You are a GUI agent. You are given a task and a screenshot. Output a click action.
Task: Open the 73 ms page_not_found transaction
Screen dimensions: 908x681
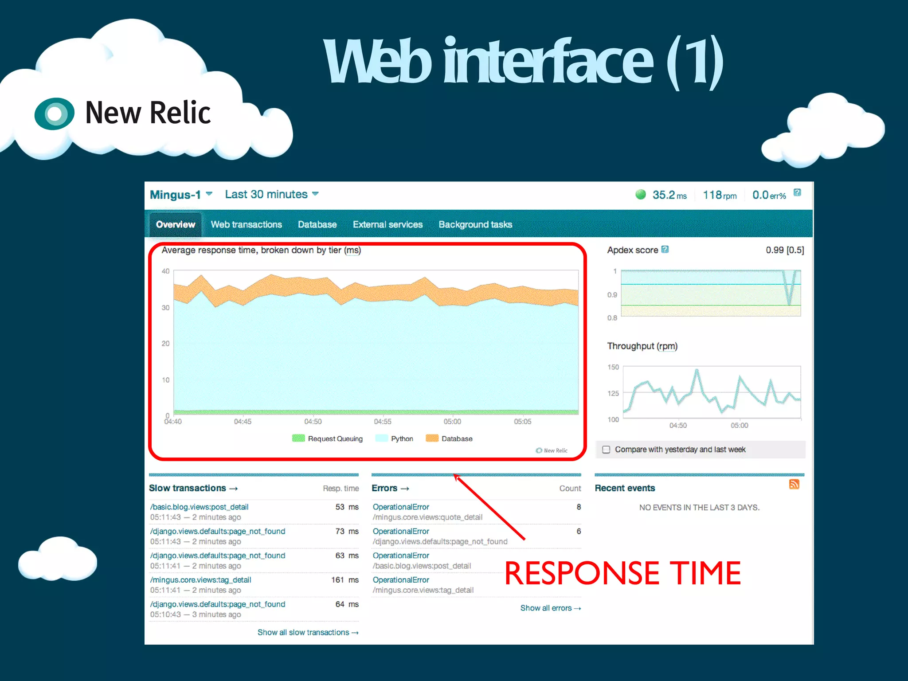point(217,531)
